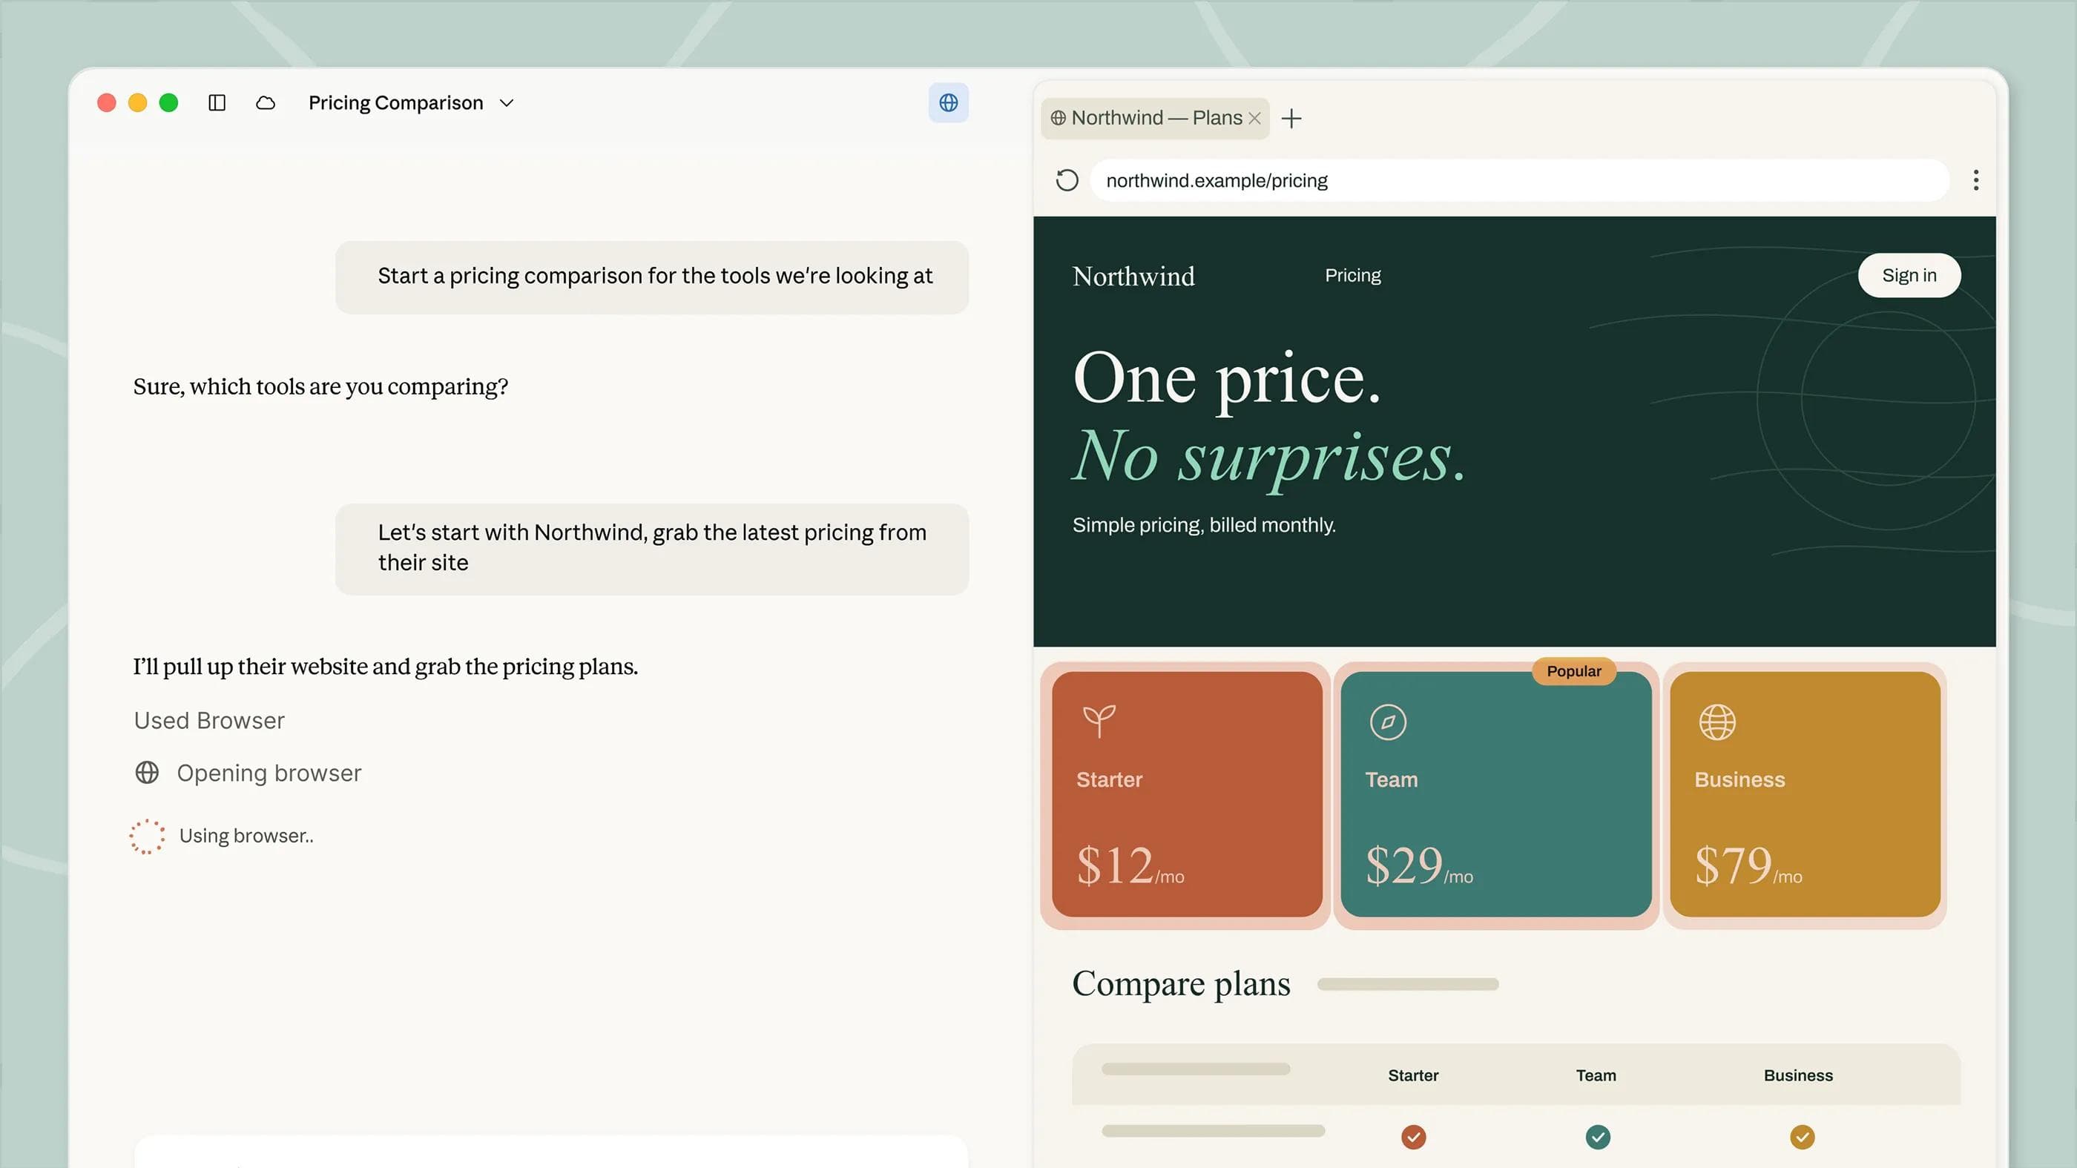Click the Using browser spinner icon
The image size is (2077, 1168).
pos(147,836)
